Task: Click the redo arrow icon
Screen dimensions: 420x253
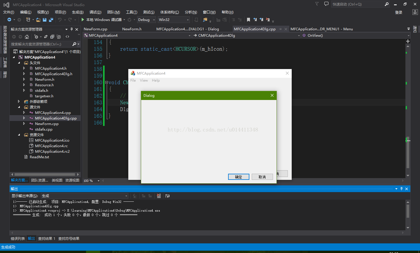Action: 70,20
